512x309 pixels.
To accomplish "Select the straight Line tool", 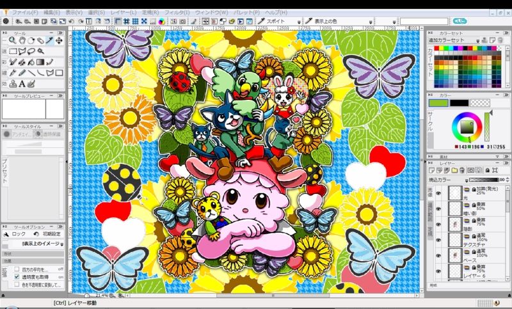I will [x=31, y=73].
